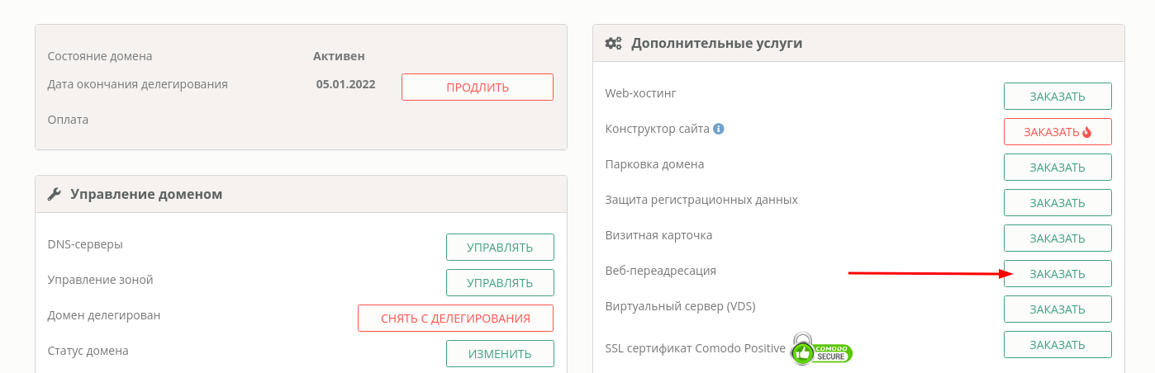1155x373 pixels.
Task: Order Виртуальный сервер (VDS)
Action: 1058,309
